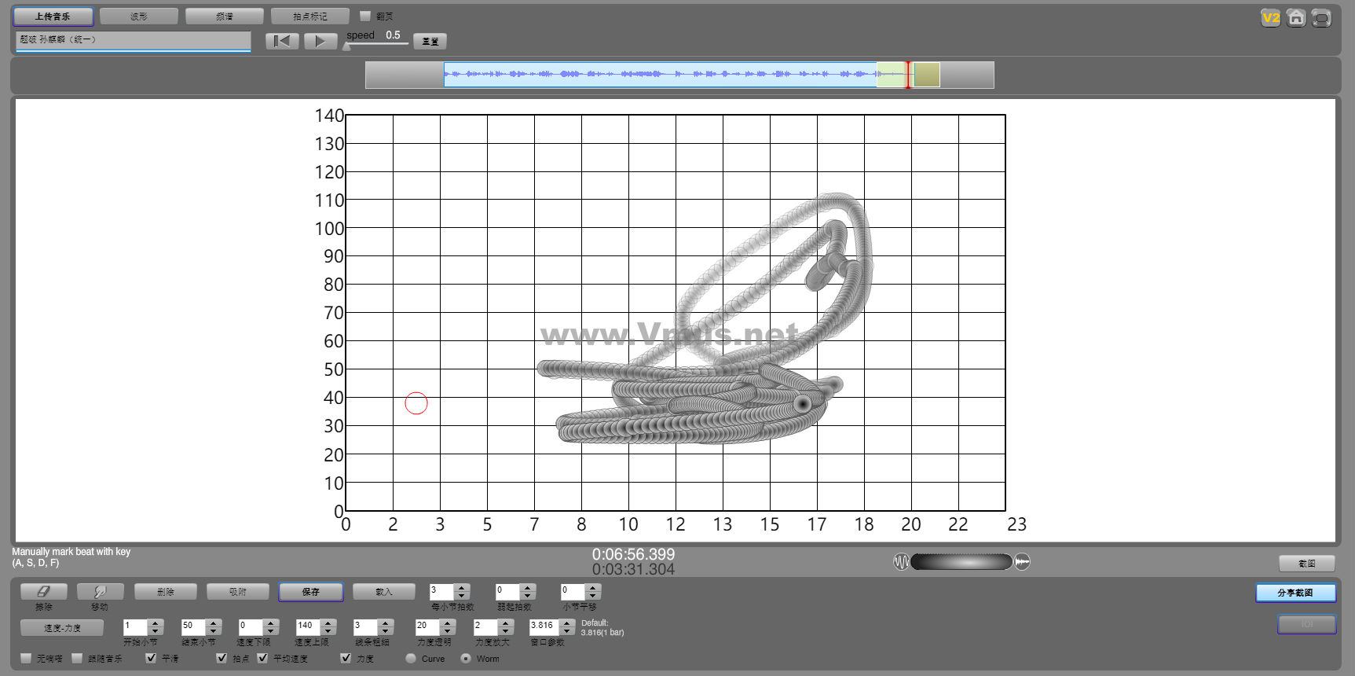Uncheck the 拍点 checkbox
1355x676 pixels.
pyautogui.click(x=222, y=658)
